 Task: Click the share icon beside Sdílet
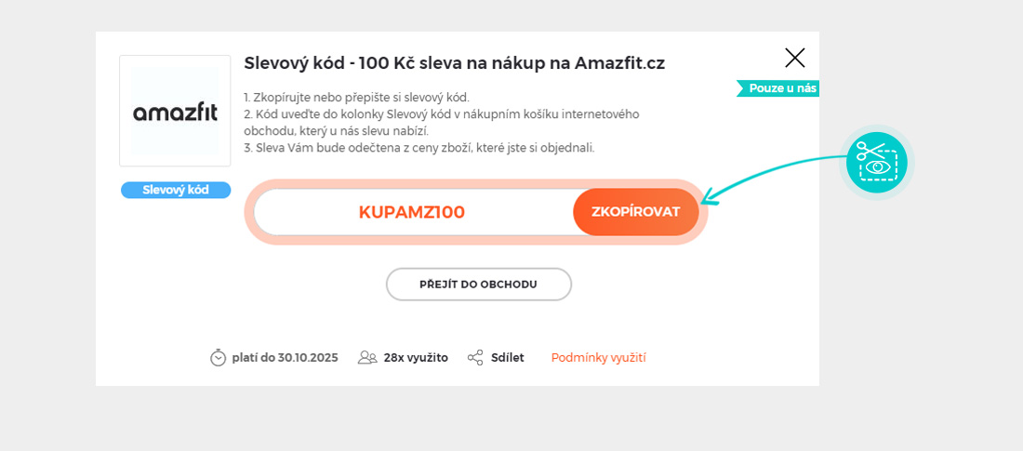[x=475, y=357]
